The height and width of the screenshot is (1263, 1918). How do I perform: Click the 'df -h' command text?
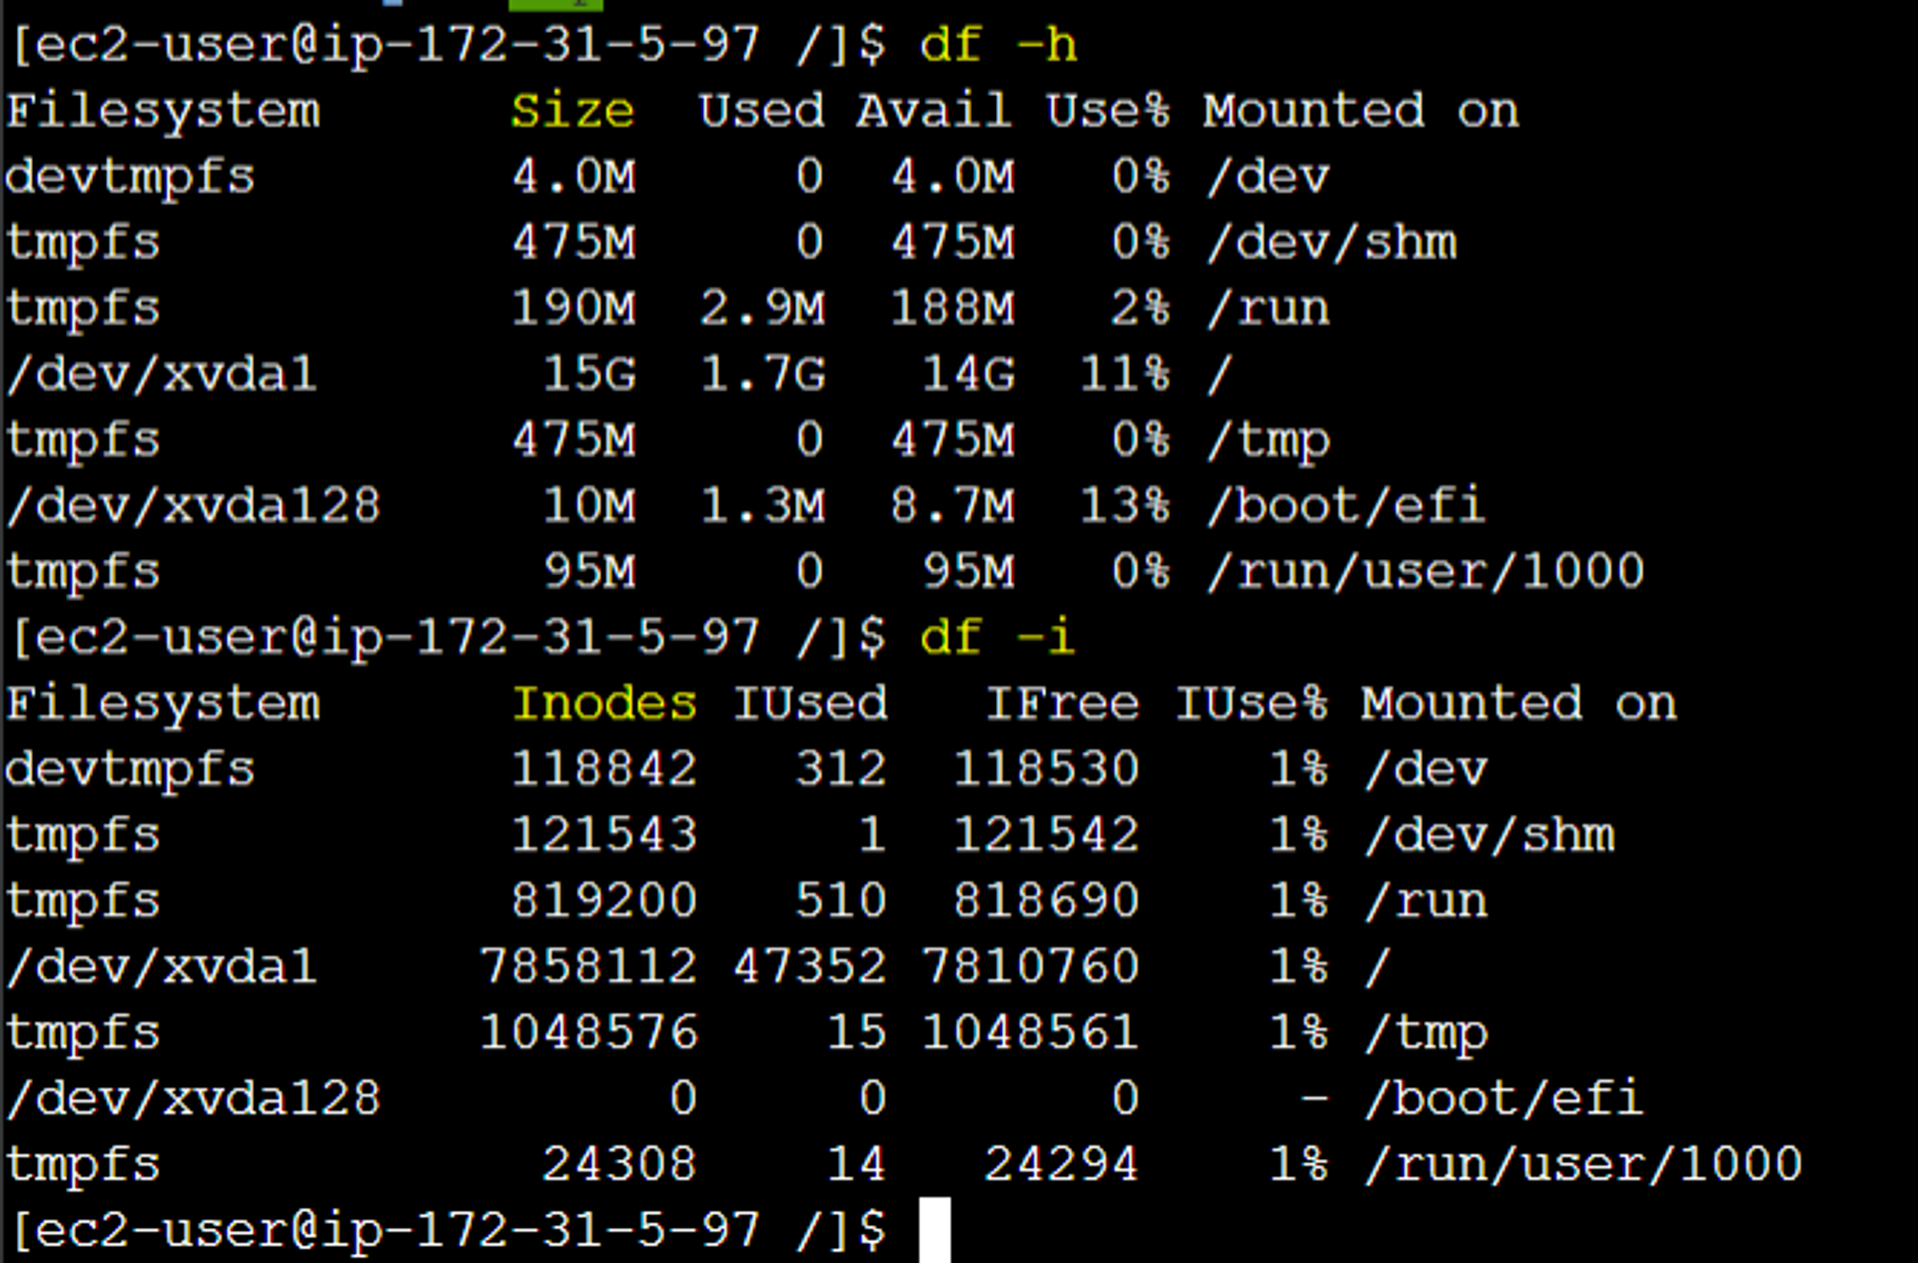pos(997,46)
